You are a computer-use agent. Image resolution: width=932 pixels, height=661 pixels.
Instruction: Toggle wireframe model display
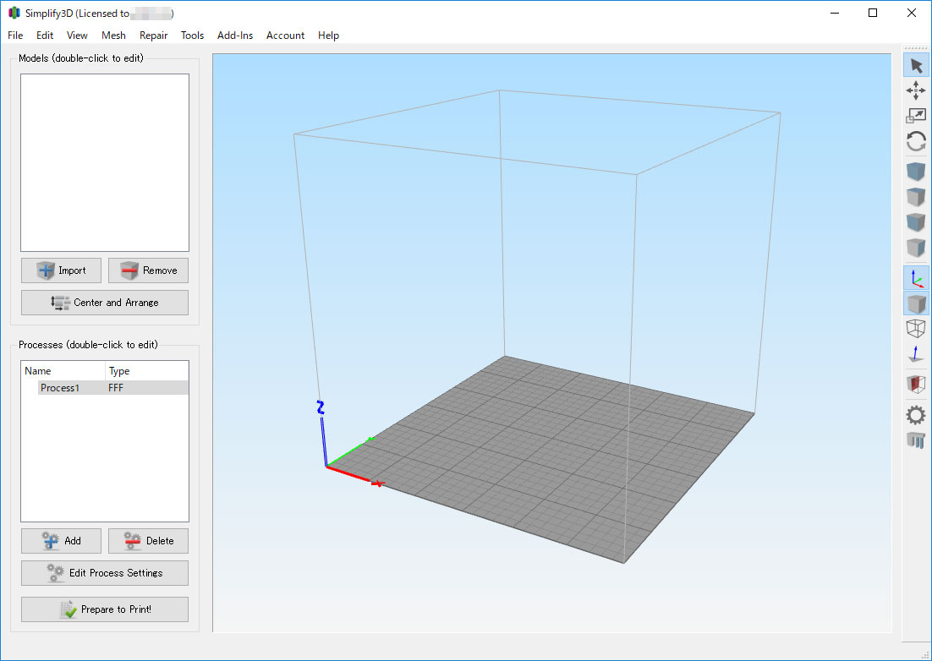click(x=916, y=329)
